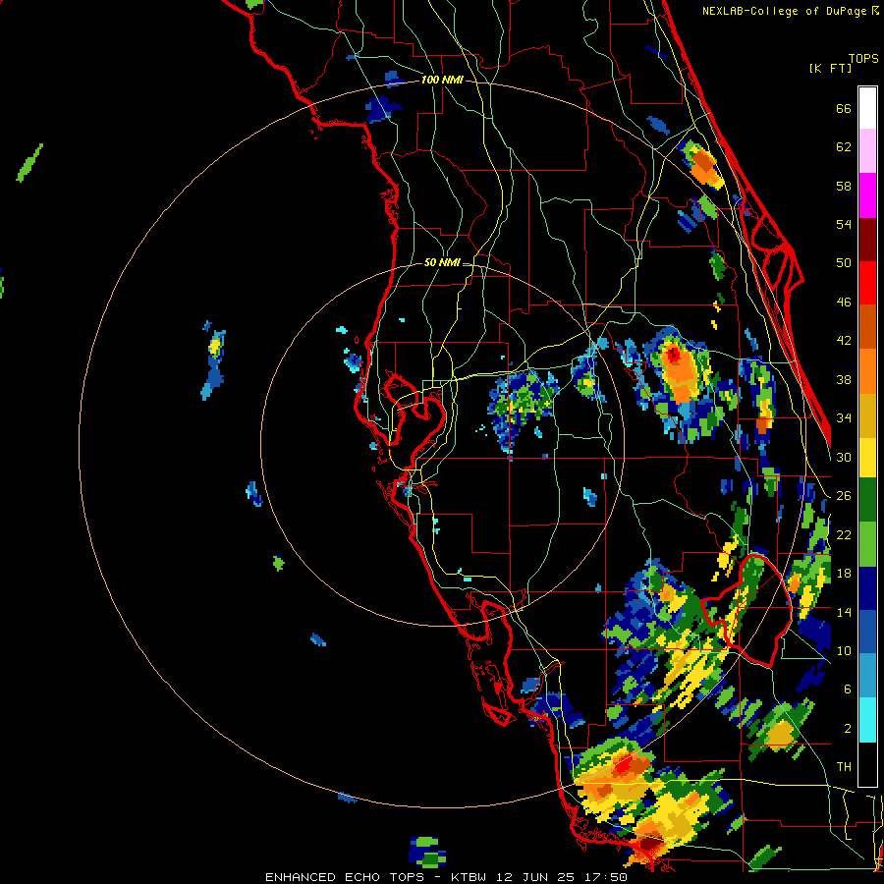
Task: Click the white swatch beside the 66 label
Action: click(x=867, y=108)
